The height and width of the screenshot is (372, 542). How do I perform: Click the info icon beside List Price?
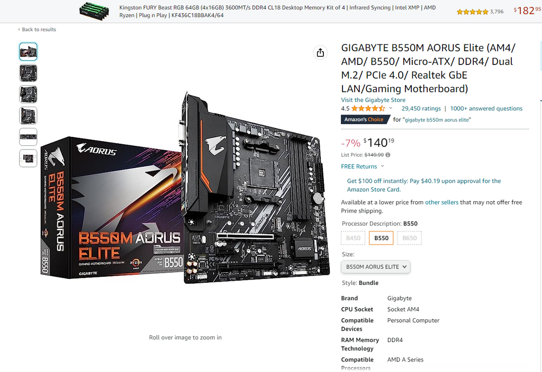tap(388, 155)
